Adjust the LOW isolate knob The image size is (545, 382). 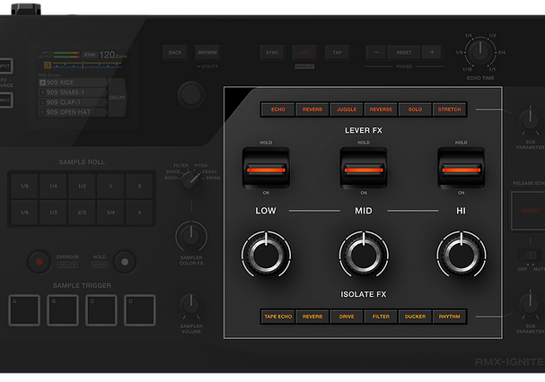coord(266,254)
